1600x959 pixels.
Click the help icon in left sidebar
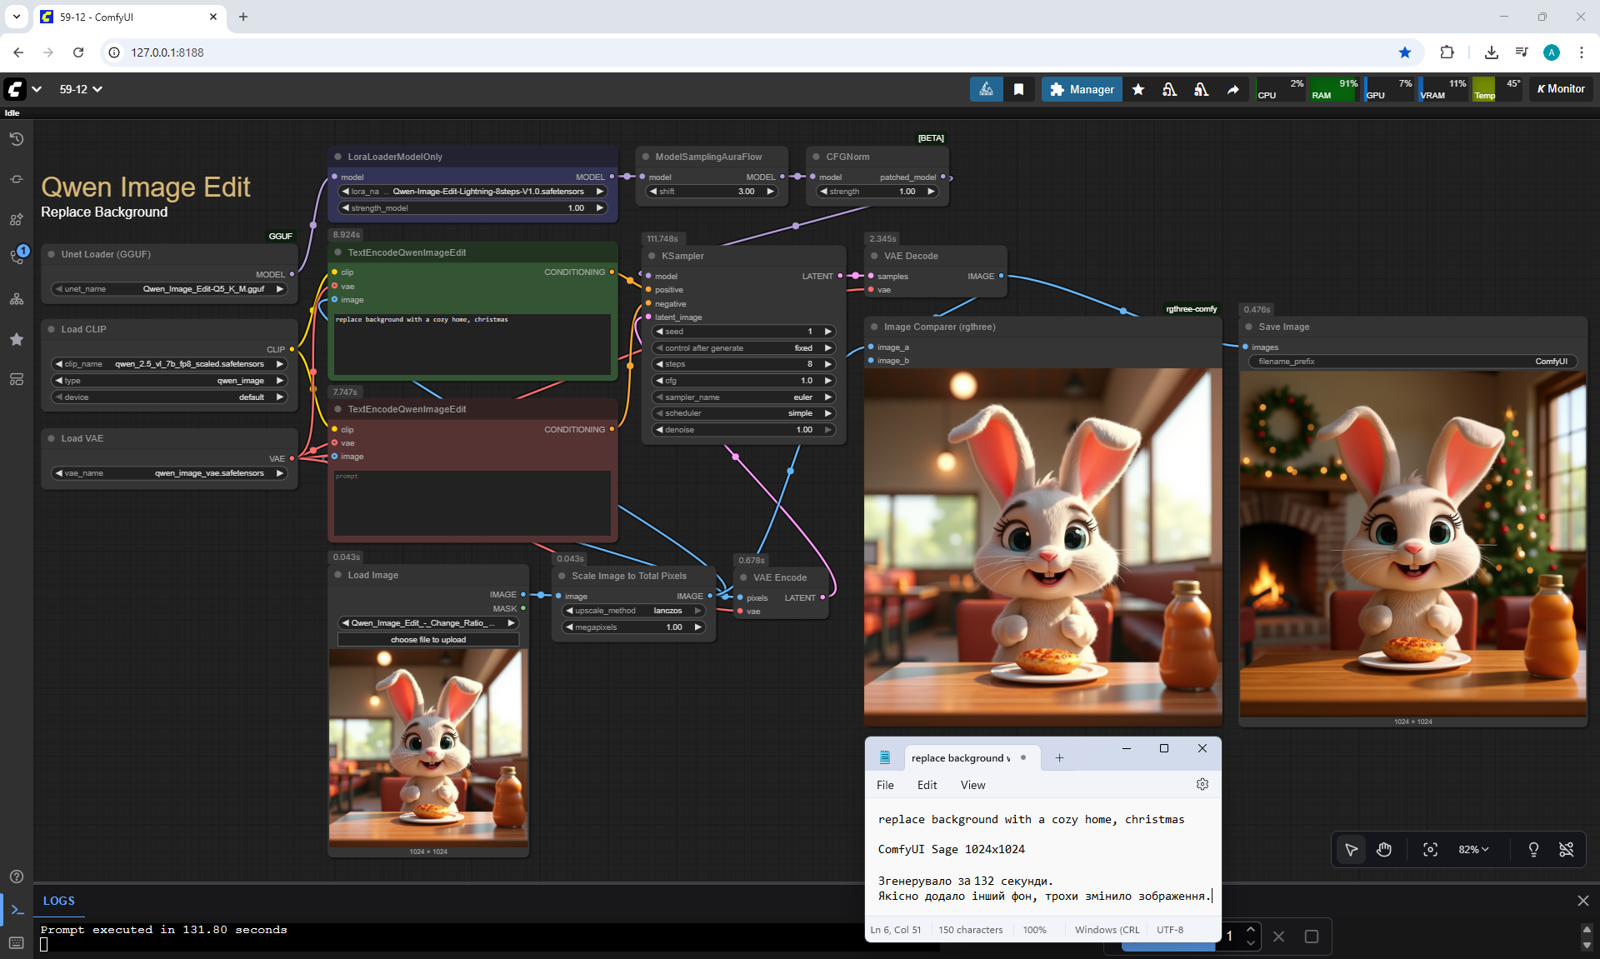point(16,877)
